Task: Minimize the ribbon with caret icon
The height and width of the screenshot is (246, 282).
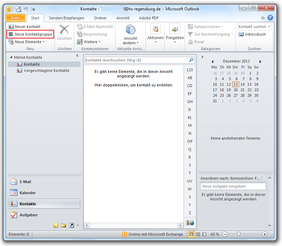Action: 263,18
